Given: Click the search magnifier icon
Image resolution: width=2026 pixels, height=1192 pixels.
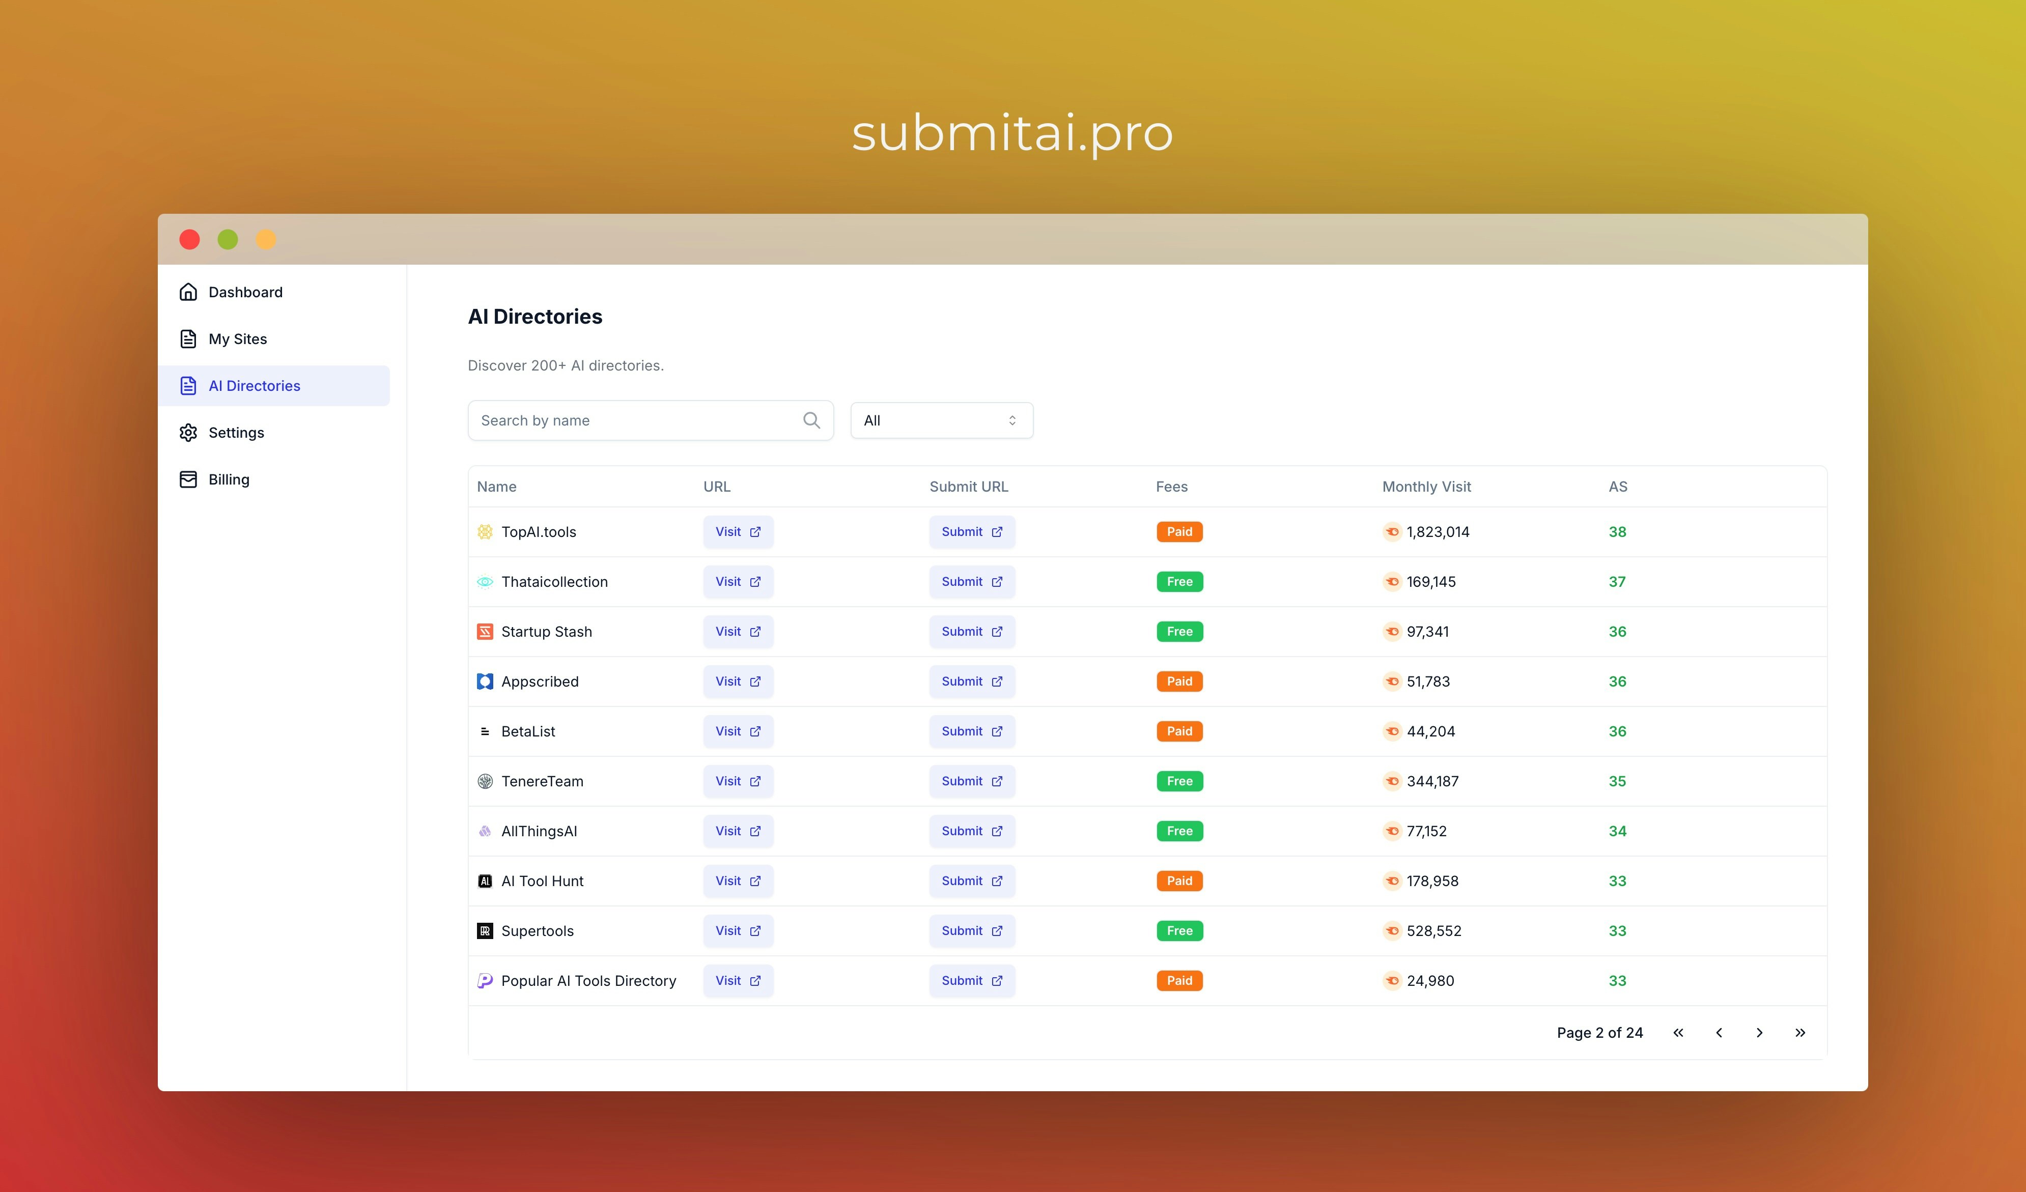Looking at the screenshot, I should click(x=811, y=420).
